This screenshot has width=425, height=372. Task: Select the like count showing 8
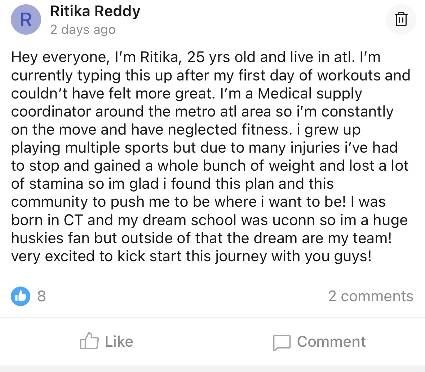coord(41,296)
